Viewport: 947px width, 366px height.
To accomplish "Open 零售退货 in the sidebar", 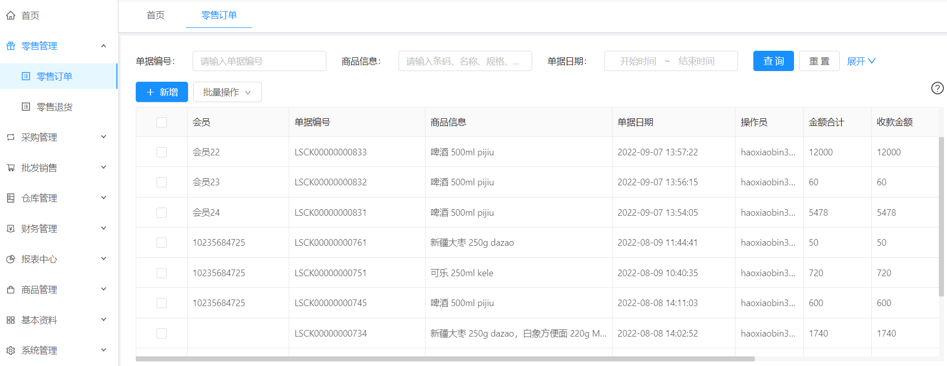I will (54, 107).
